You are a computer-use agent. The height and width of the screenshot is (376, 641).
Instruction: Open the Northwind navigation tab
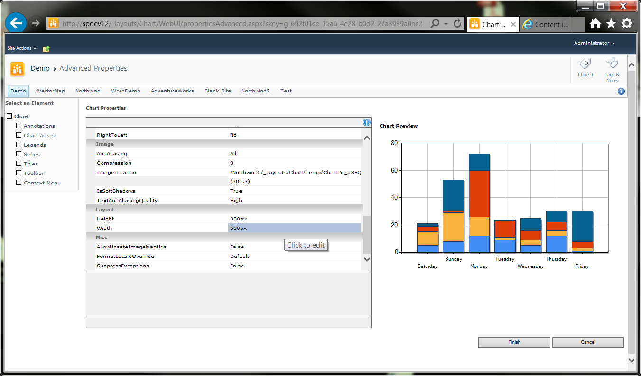(x=88, y=91)
